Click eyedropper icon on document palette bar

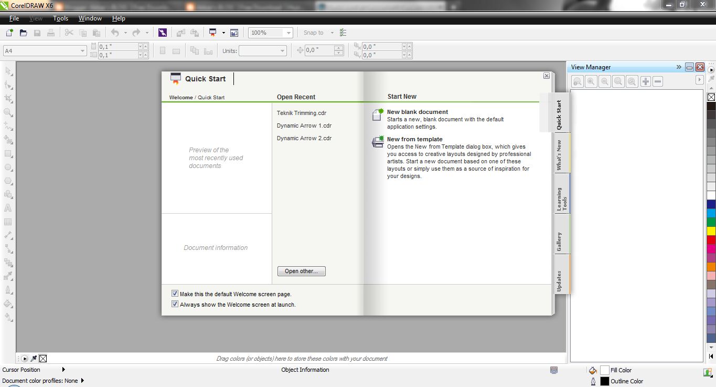(34, 359)
